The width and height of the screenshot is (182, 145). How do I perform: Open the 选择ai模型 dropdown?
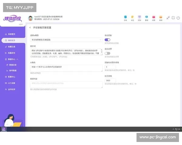66,40
